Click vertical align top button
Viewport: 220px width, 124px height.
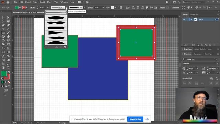[x=147, y=8]
